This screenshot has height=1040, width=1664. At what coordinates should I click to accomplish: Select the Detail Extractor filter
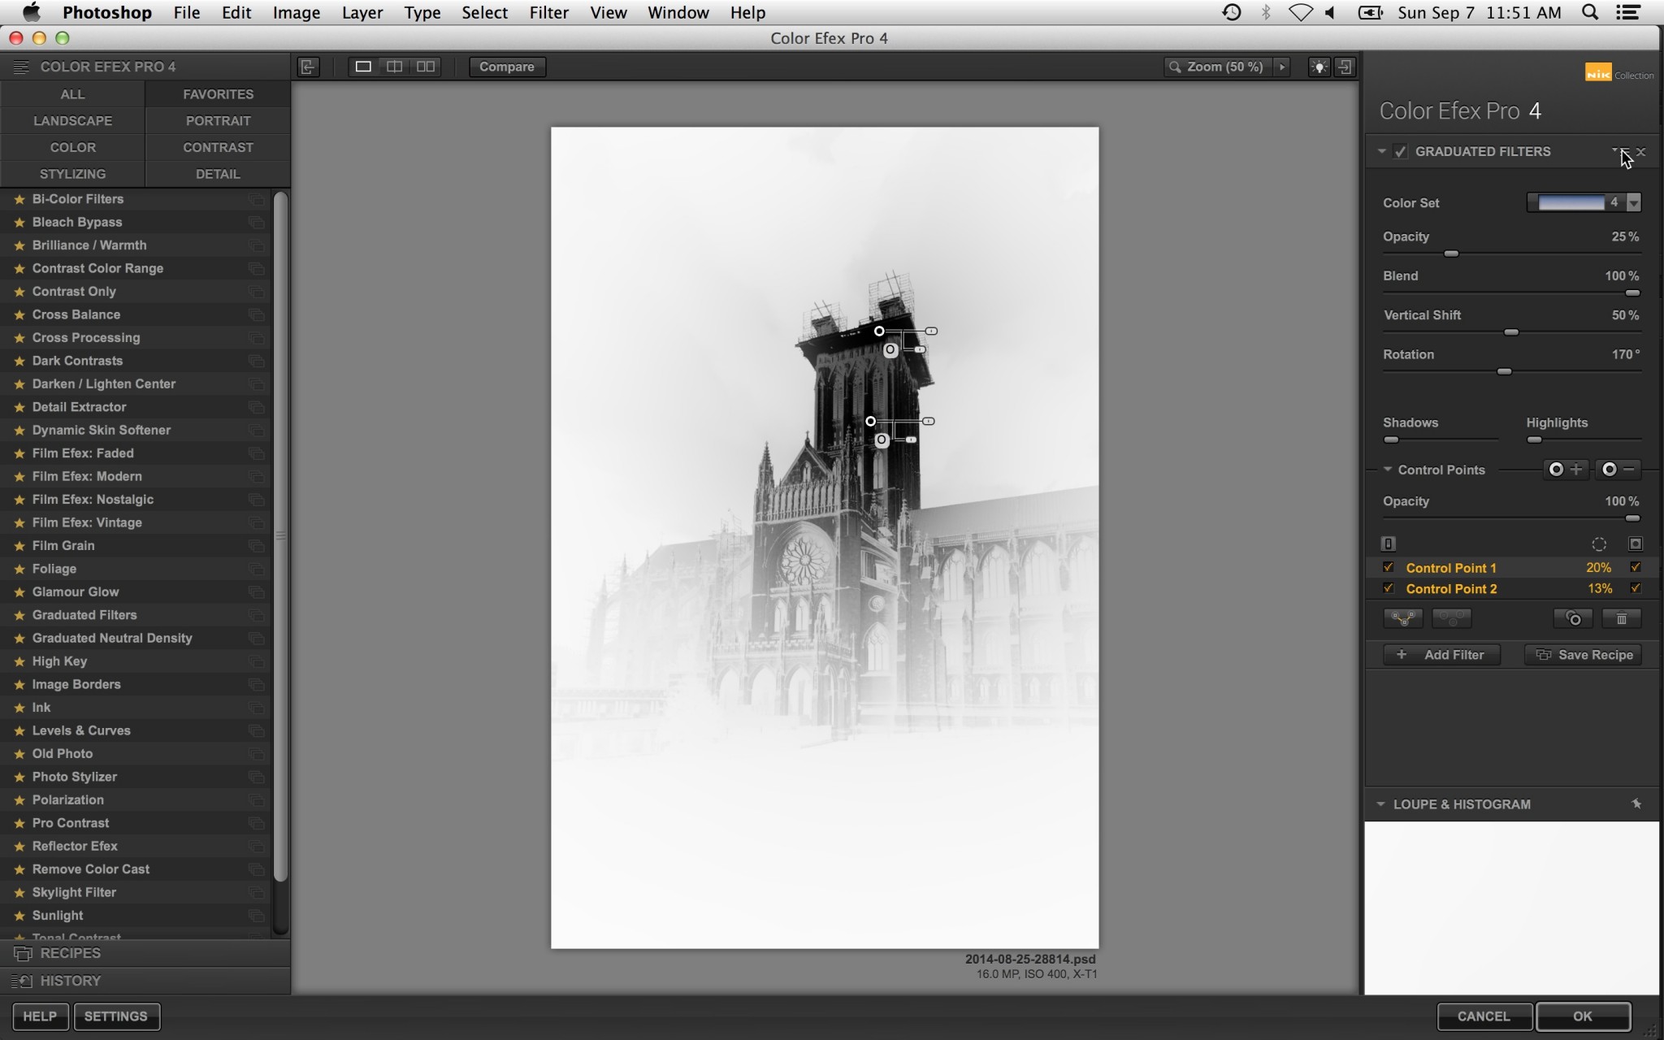[79, 407]
